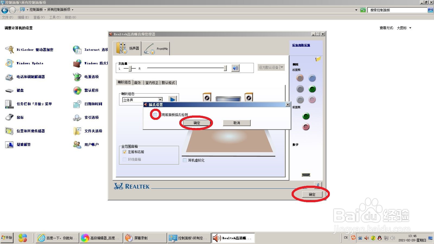Open the yellow folder jack settings icon
The image size is (434, 244).
click(318, 59)
